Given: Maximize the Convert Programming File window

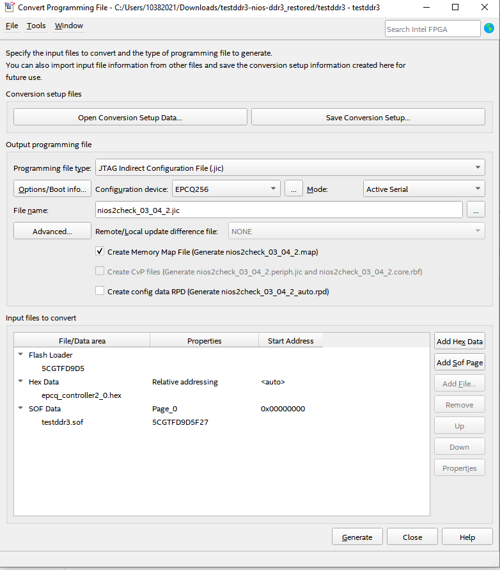Looking at the screenshot, I should (455, 7).
